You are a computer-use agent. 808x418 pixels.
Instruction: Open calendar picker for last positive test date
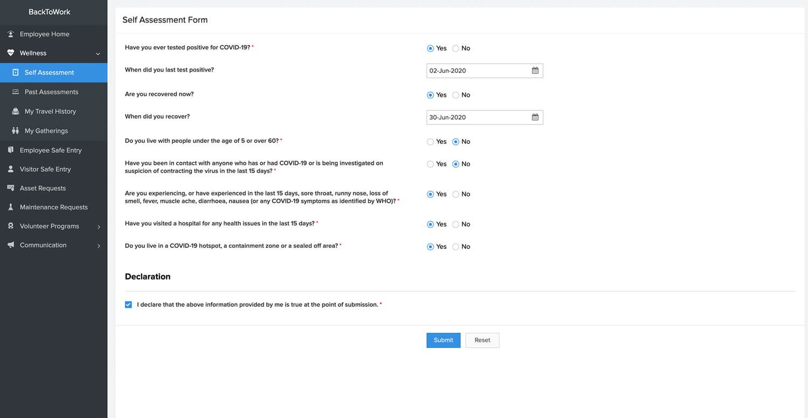(535, 71)
